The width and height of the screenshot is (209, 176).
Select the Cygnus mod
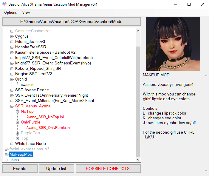tap(22, 36)
